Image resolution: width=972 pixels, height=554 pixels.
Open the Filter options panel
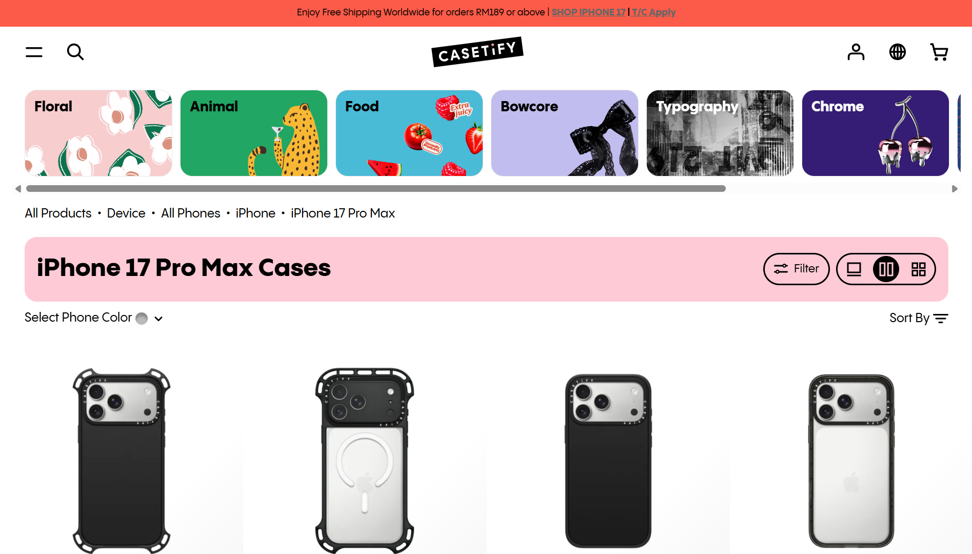click(x=796, y=269)
